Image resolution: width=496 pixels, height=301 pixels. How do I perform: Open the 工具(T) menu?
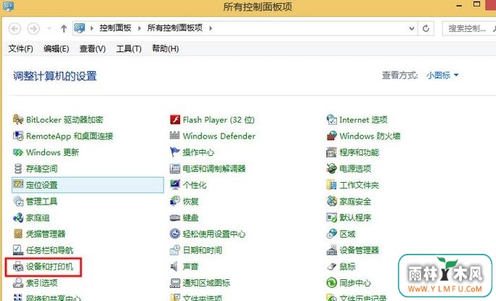[x=129, y=49]
